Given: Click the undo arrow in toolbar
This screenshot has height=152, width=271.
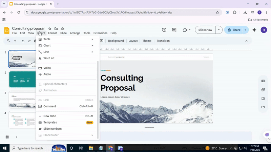Looking at the screenshot, I should tap(23, 41).
